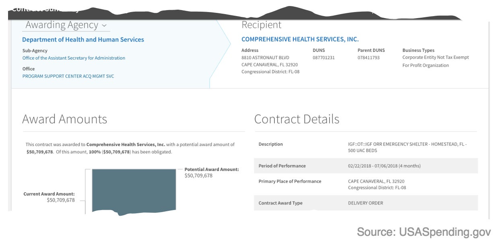Click the Source: USASpending.gov caption
The height and width of the screenshot is (239, 499).
(x=424, y=232)
